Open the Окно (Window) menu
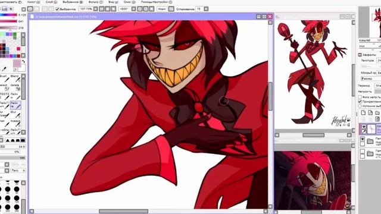 pos(130,2)
